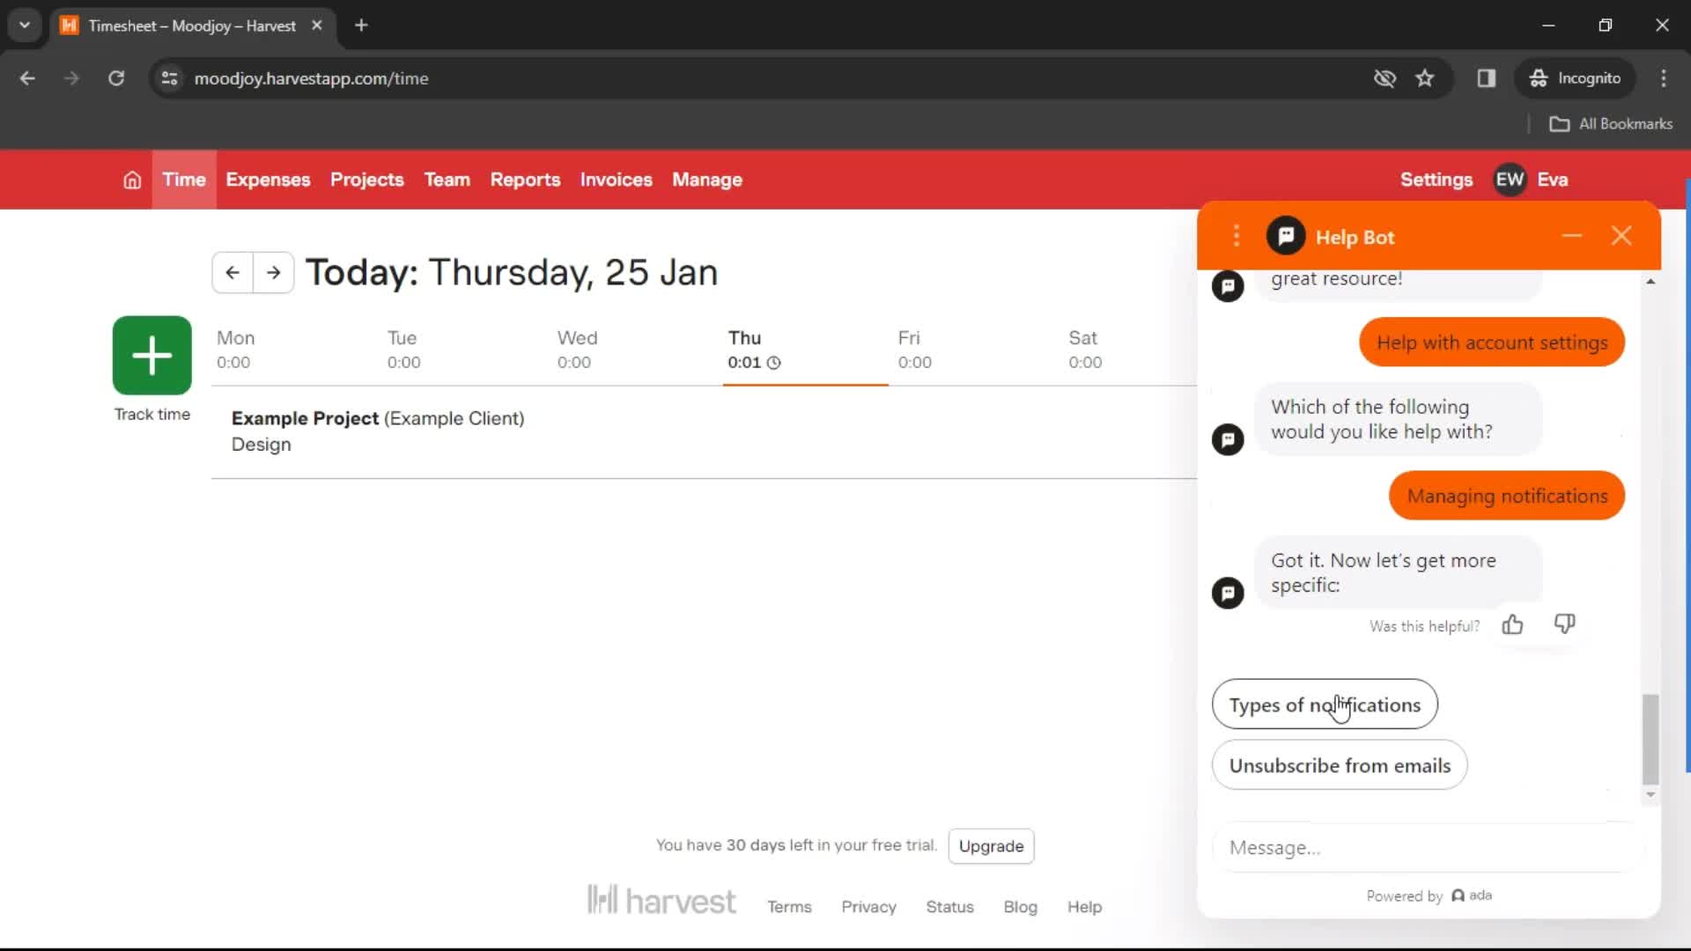Open the Manage tab
Image resolution: width=1691 pixels, height=951 pixels.
[x=707, y=180]
